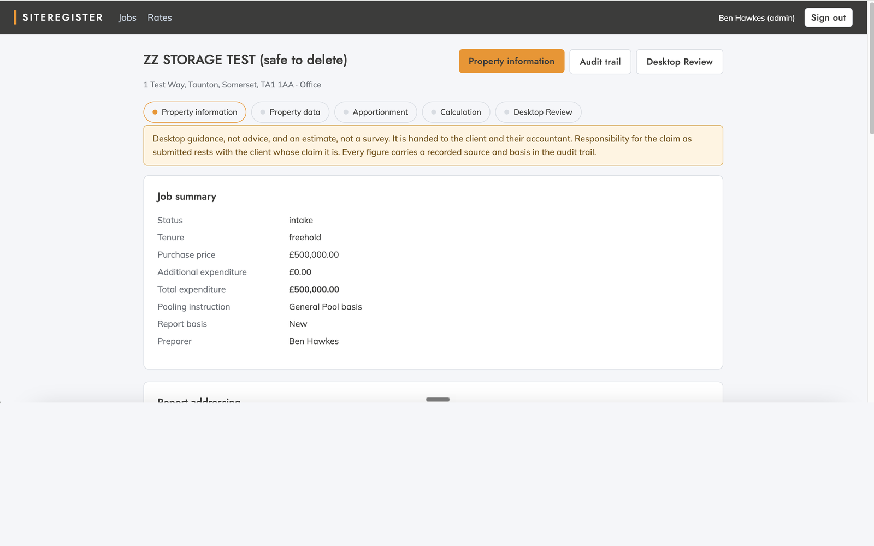Click the Sign out button
Screen dimensions: 874x546
828,17
